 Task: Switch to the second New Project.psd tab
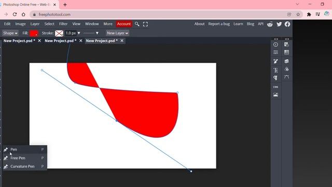pyautogui.click(x=61, y=41)
